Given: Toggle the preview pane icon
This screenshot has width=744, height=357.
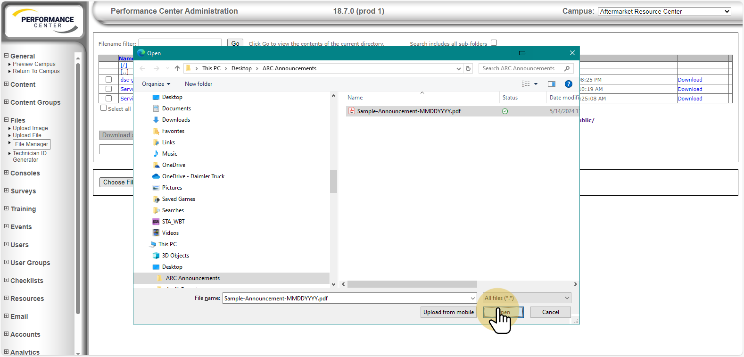Looking at the screenshot, I should [x=552, y=84].
